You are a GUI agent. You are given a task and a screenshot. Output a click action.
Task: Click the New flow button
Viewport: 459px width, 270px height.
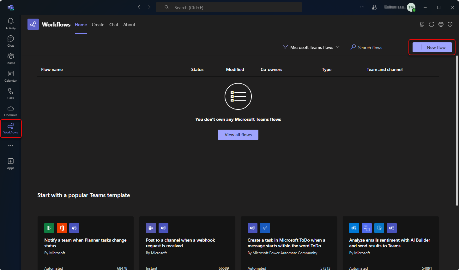pyautogui.click(x=432, y=47)
